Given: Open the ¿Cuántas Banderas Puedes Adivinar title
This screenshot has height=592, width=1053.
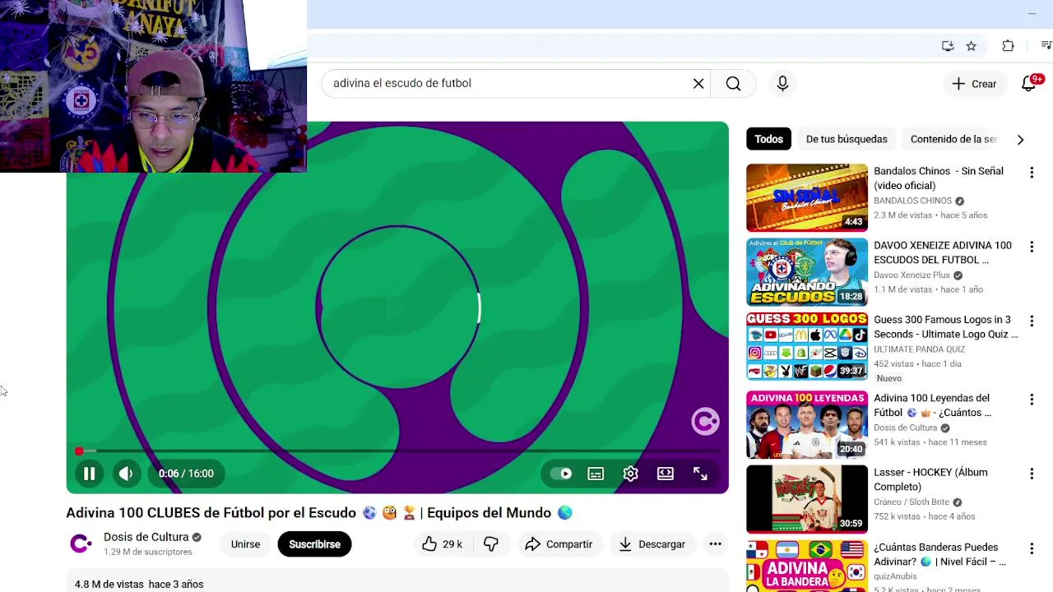Looking at the screenshot, I should pos(939,554).
